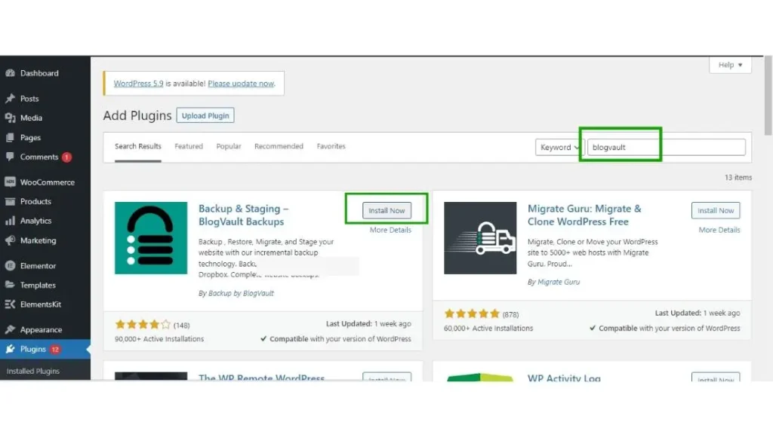Click the plugin search field containing blogvault
Image resolution: width=773 pixels, height=434 pixels.
[x=666, y=147]
